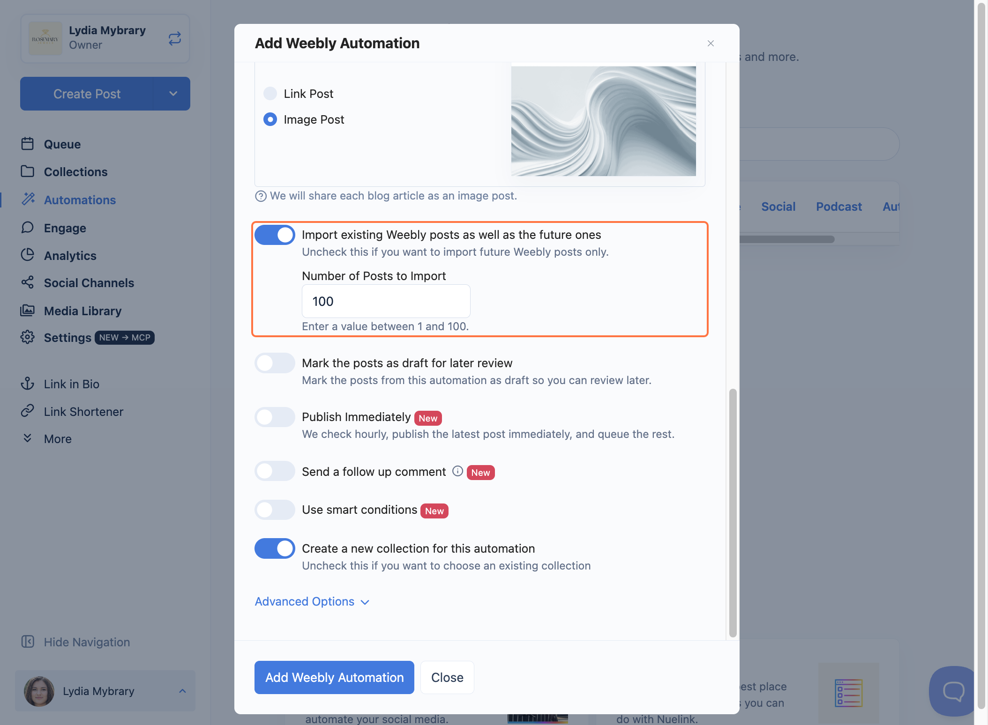988x725 pixels.
Task: Open the Queue calendar icon
Action: click(28, 144)
